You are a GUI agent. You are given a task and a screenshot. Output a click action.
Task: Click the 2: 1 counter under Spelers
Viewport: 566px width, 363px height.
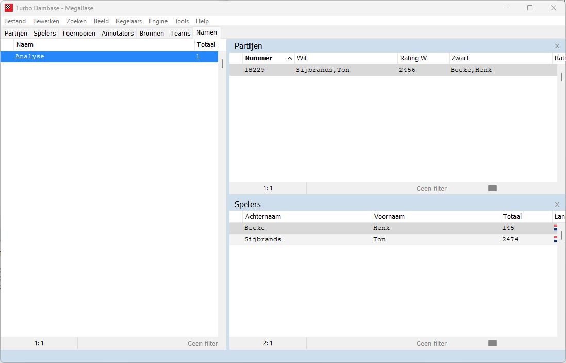tap(268, 343)
